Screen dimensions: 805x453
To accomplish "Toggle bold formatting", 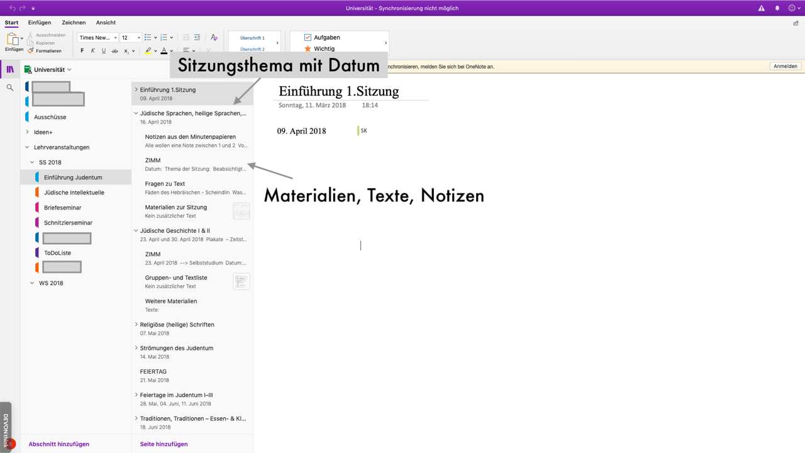I will 82,50.
